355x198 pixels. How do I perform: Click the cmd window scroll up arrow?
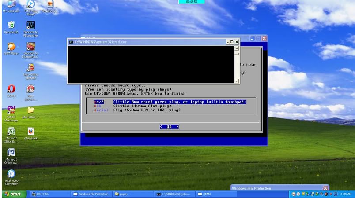coord(237,48)
